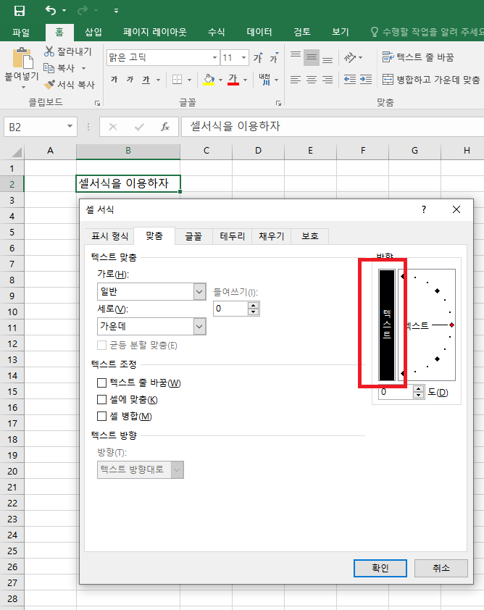This screenshot has height=610, width=484.
Task: Click the Redo arrow icon
Action: pyautogui.click(x=83, y=10)
